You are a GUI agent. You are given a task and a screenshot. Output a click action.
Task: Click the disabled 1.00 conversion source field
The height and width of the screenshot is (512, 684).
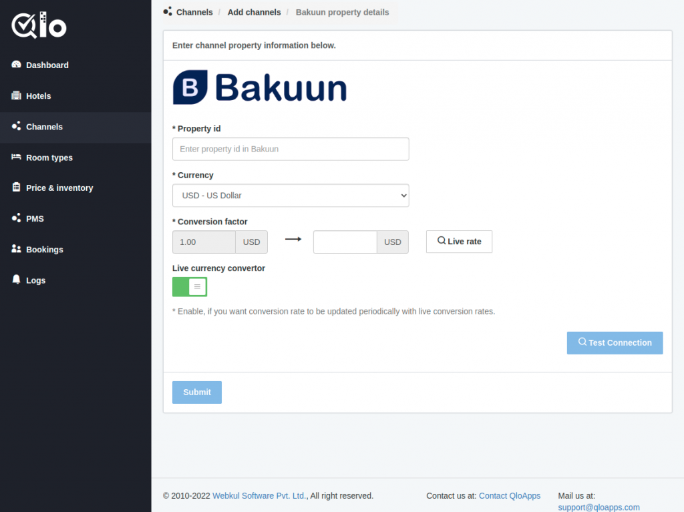[x=204, y=242]
